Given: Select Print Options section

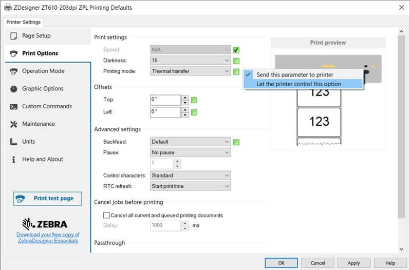Looking at the screenshot, I should (x=48, y=53).
